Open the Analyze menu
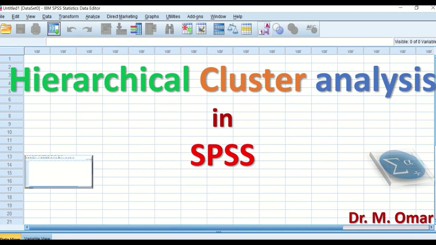Viewport: 436px width, 245px height. tap(93, 16)
